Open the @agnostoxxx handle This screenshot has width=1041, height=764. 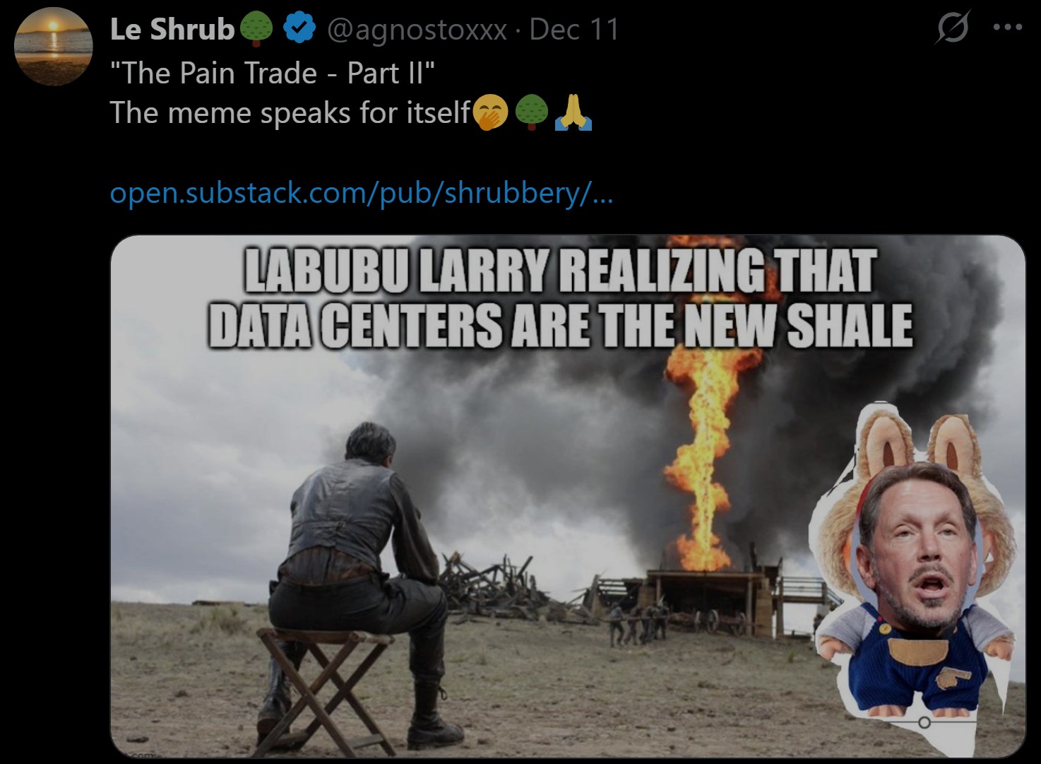click(x=417, y=30)
